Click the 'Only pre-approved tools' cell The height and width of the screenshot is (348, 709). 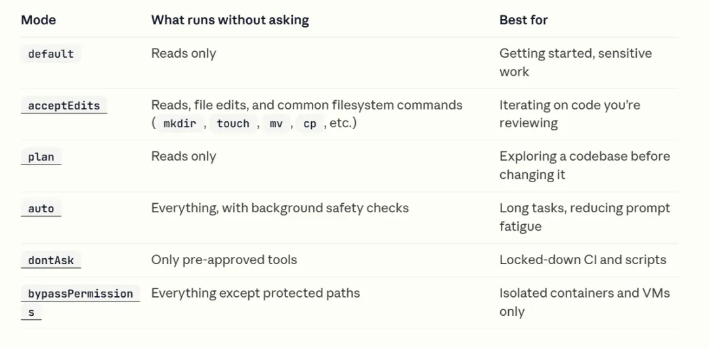224,260
